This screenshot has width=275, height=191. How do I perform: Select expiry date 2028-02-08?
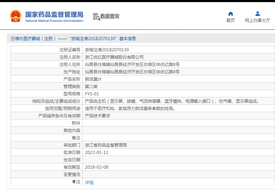(97, 167)
